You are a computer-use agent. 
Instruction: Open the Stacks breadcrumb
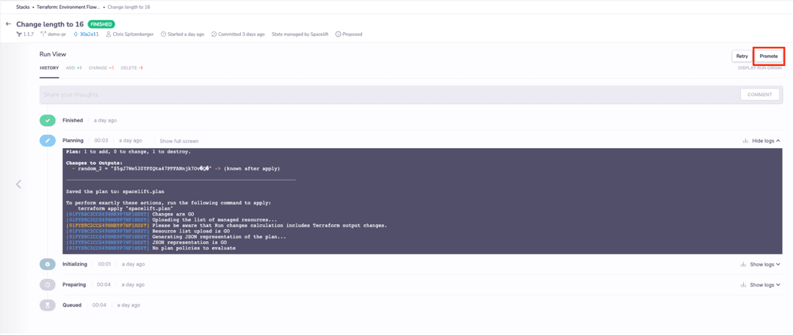(x=23, y=7)
